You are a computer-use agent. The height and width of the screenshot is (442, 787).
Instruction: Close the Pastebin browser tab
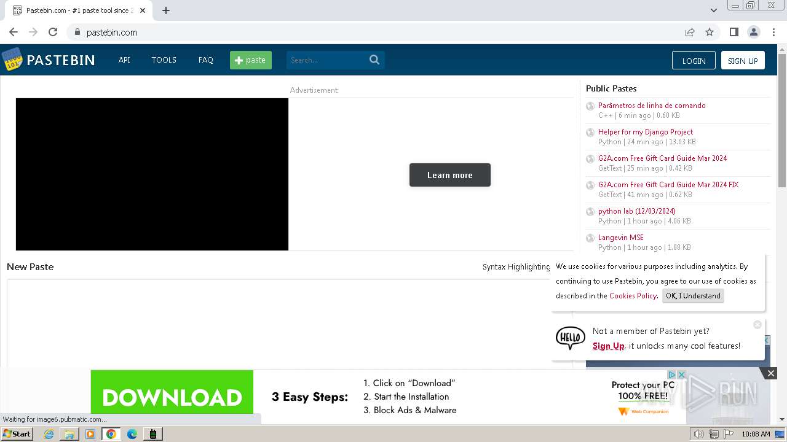point(143,10)
